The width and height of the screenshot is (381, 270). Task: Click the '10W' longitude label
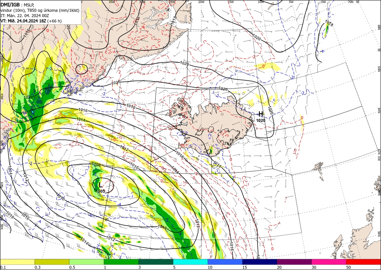(x=261, y=2)
